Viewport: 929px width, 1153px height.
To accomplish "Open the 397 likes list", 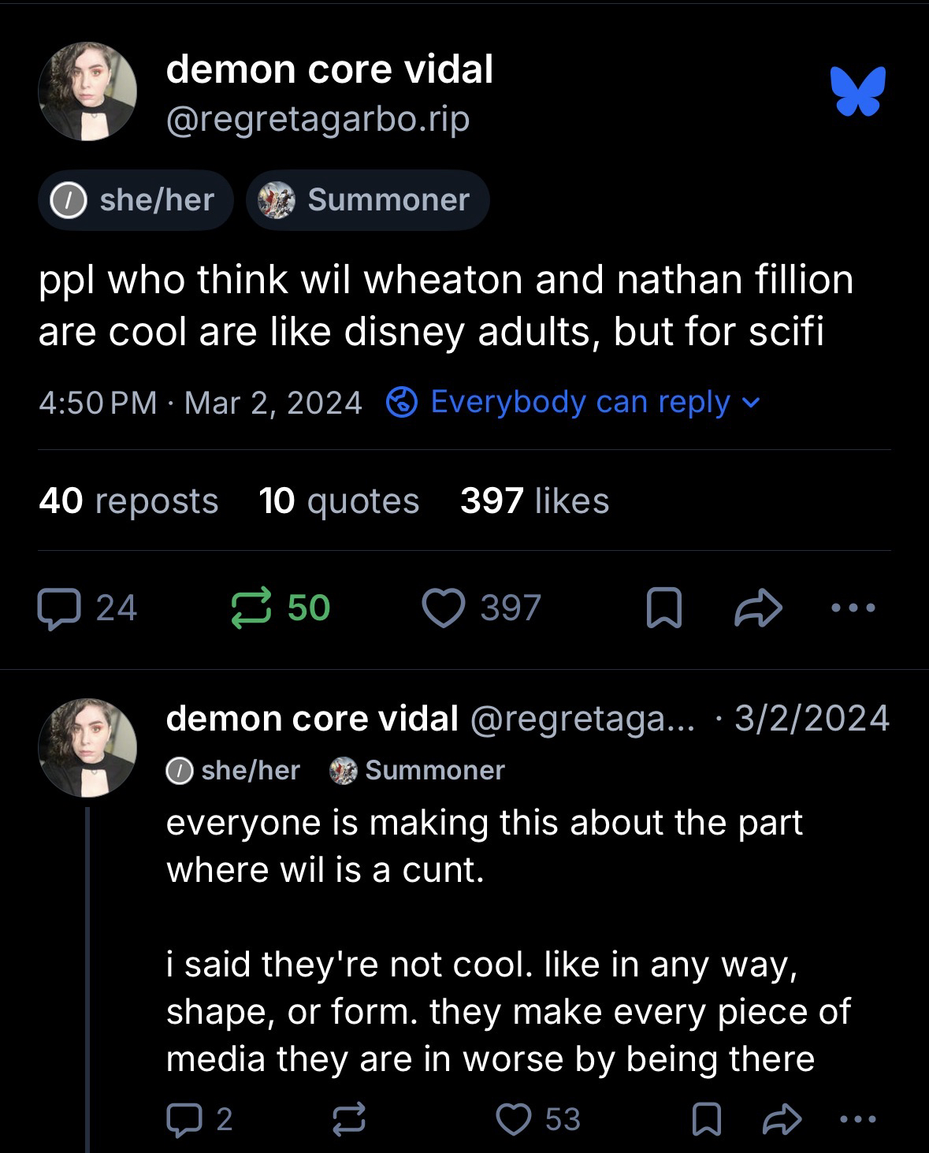I will point(534,501).
